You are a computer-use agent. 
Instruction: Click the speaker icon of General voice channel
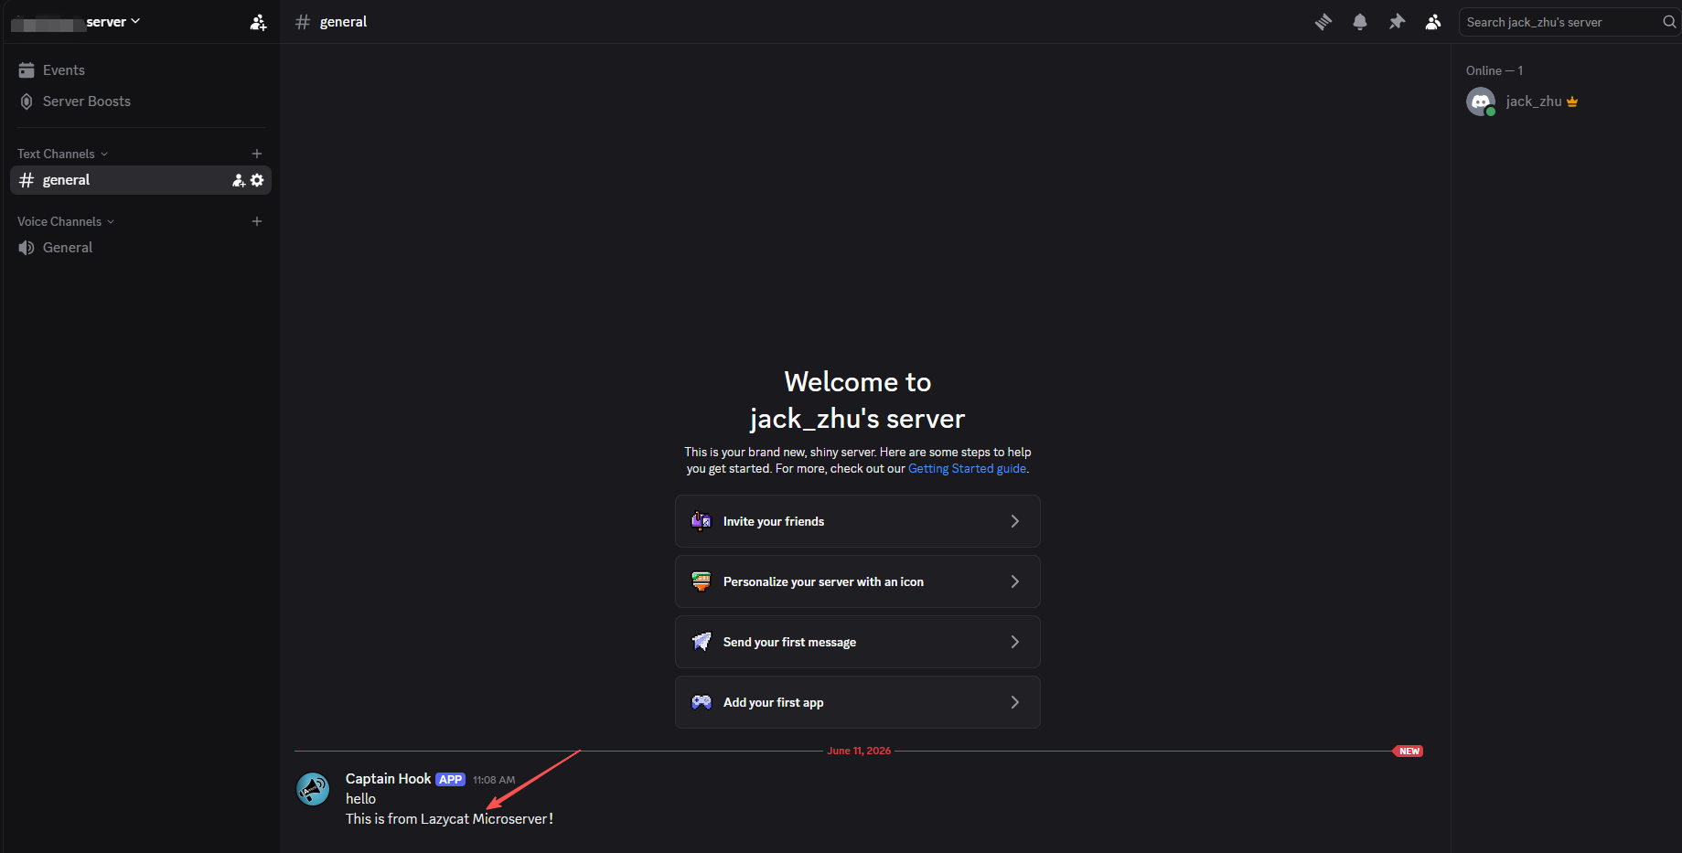click(x=27, y=248)
